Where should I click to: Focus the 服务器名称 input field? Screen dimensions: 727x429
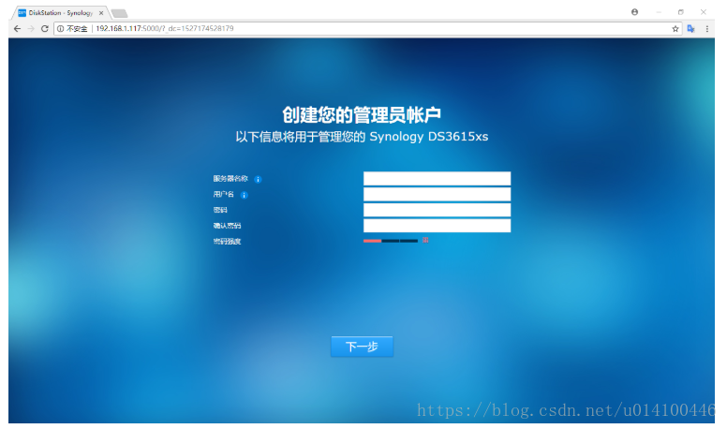(438, 179)
